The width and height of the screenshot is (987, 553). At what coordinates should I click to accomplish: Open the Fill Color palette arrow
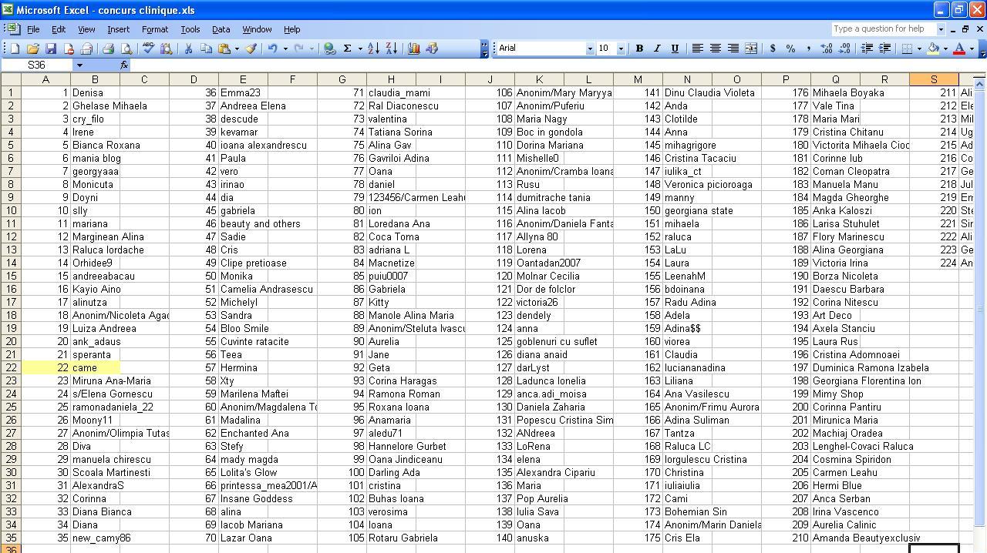945,49
